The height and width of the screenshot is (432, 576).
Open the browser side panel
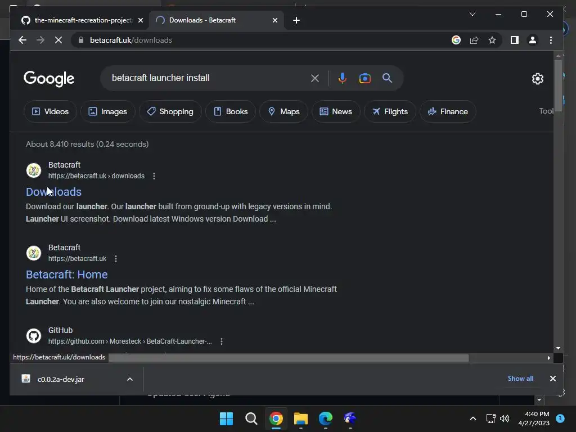tap(514, 40)
